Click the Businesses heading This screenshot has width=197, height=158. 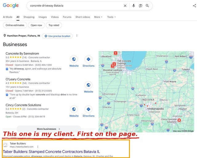[x=15, y=44]
